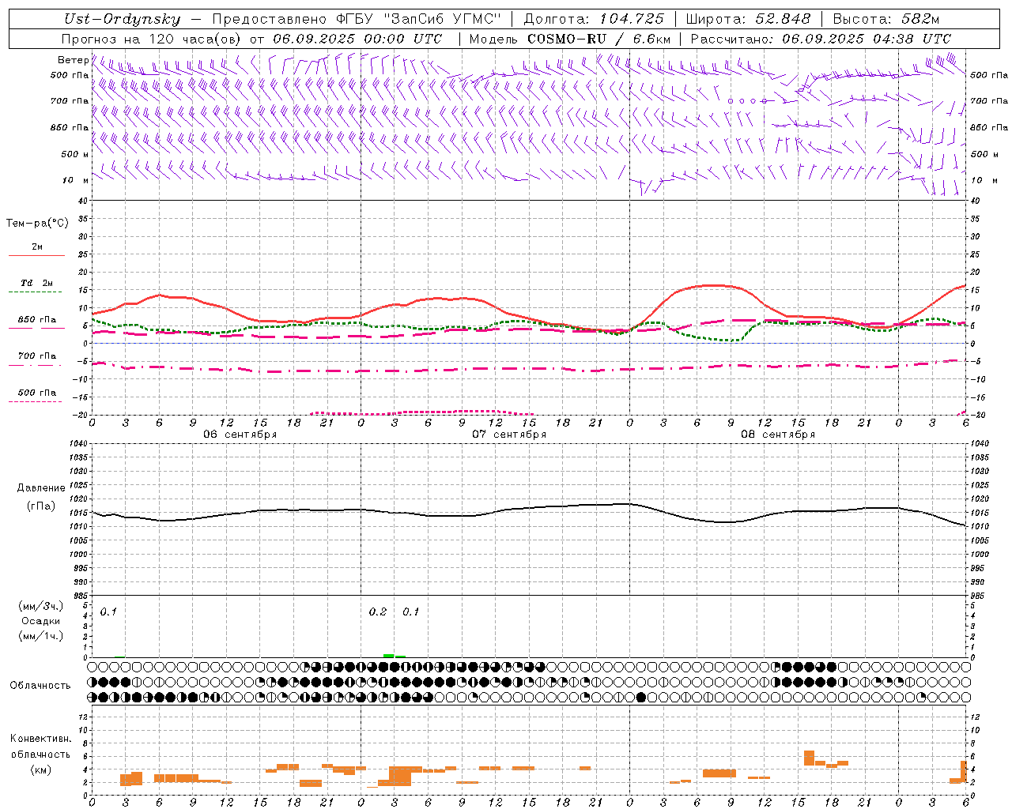Click the Осадки precipitation label

41,621
